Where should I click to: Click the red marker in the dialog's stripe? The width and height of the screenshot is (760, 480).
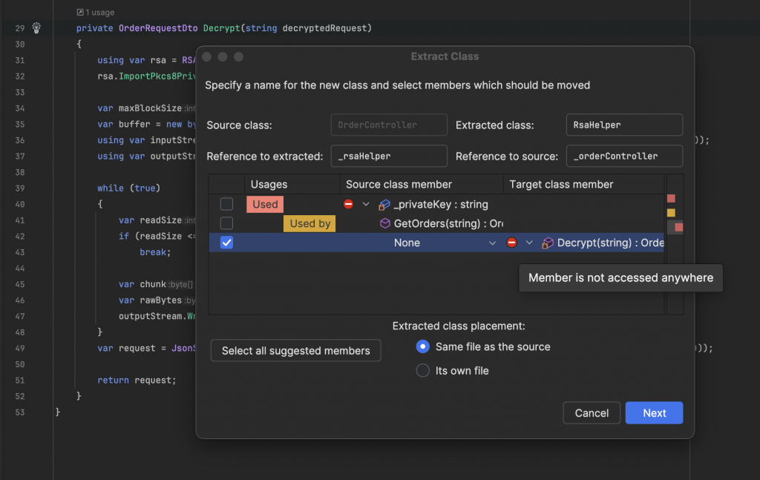(671, 198)
